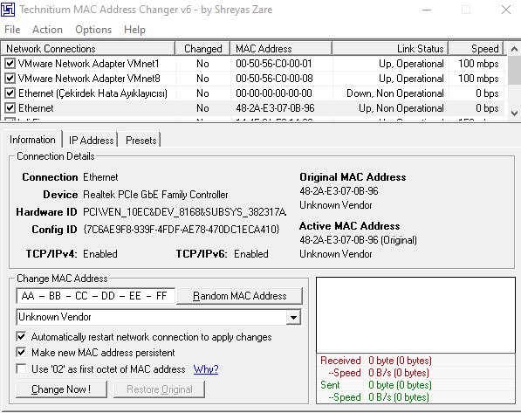Screen dimensions: 521x413
Task: Minimize the MAC Address Changer window
Action: click(x=427, y=10)
